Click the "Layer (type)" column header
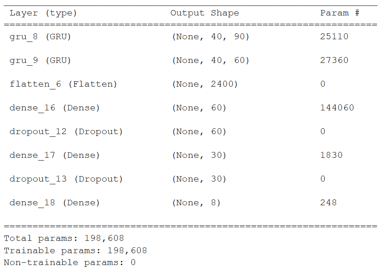The height and width of the screenshot is (271, 381). click(x=43, y=13)
